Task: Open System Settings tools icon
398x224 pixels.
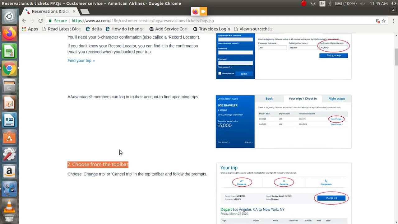Action: point(9,154)
